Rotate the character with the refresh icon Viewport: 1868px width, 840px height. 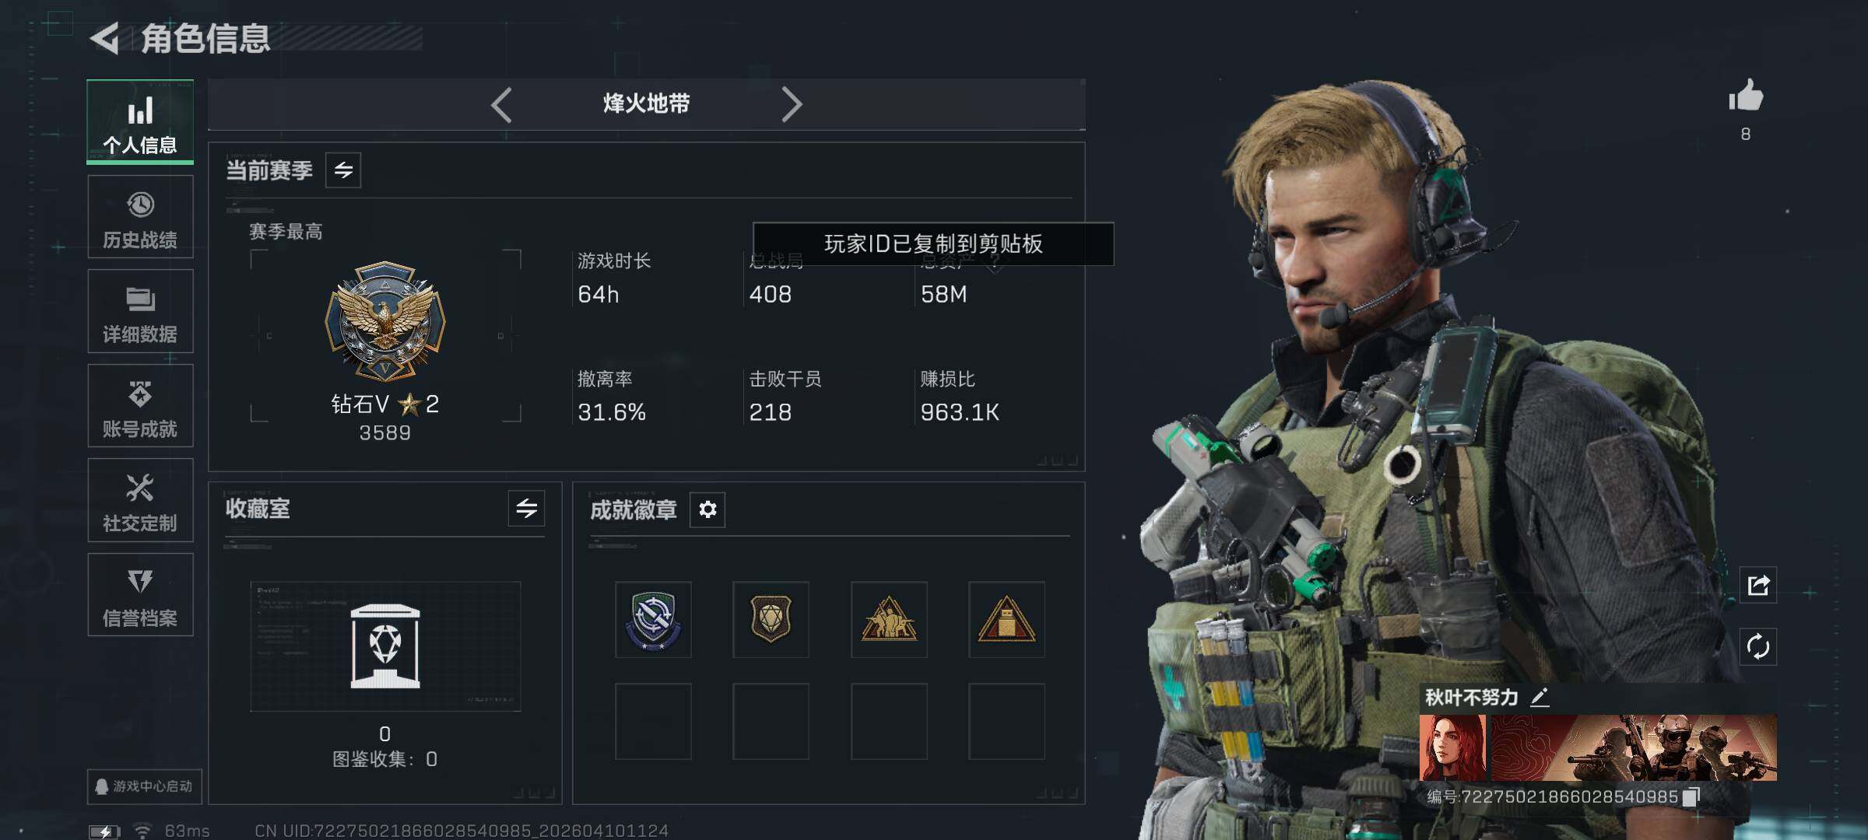pos(1758,646)
